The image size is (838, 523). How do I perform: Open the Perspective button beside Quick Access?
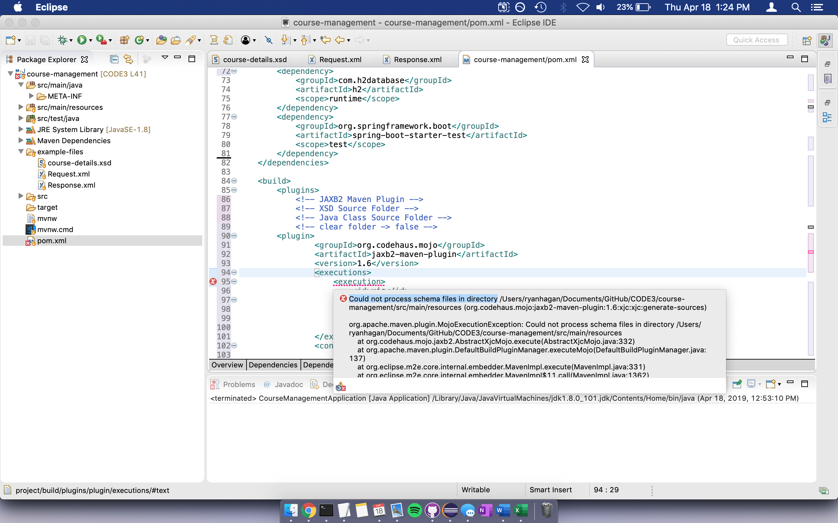tap(807, 40)
